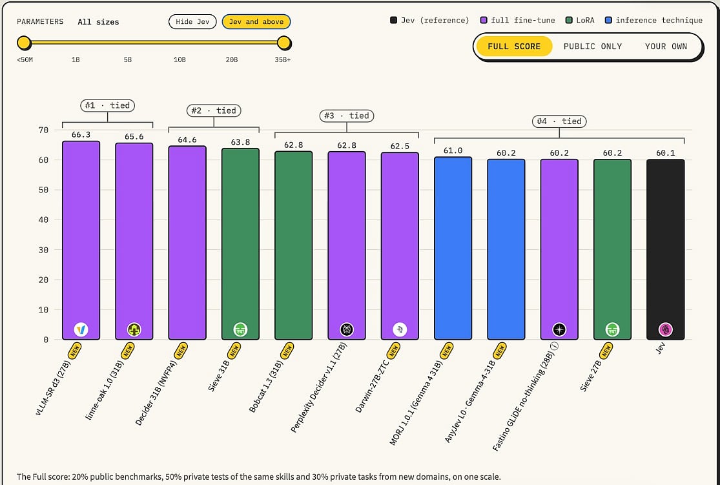Screen dimensions: 720x485
Task: Click the pink Jev logo in black bar
Action: tap(665, 329)
